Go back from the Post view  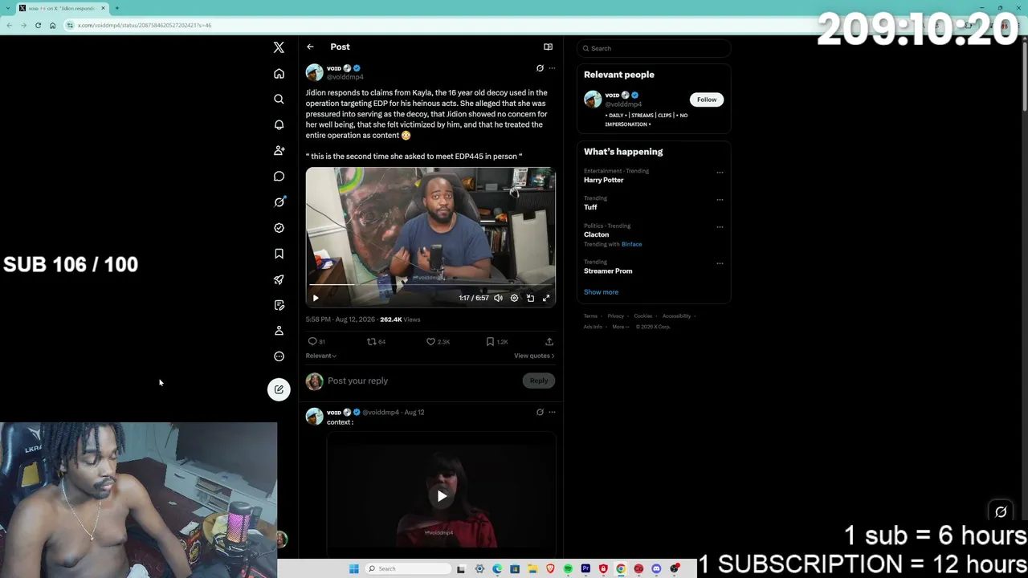(310, 47)
